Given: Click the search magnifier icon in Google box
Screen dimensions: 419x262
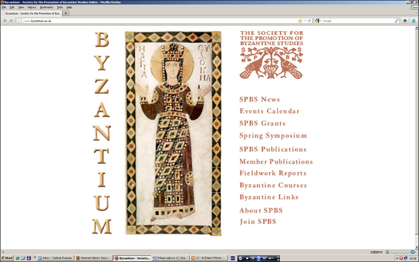Looking at the screenshot, I should point(397,21).
